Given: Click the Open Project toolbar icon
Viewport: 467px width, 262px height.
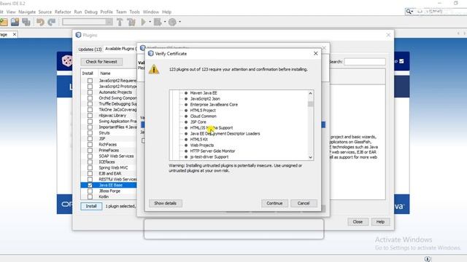Looking at the screenshot, I should pyautogui.click(x=15, y=22).
